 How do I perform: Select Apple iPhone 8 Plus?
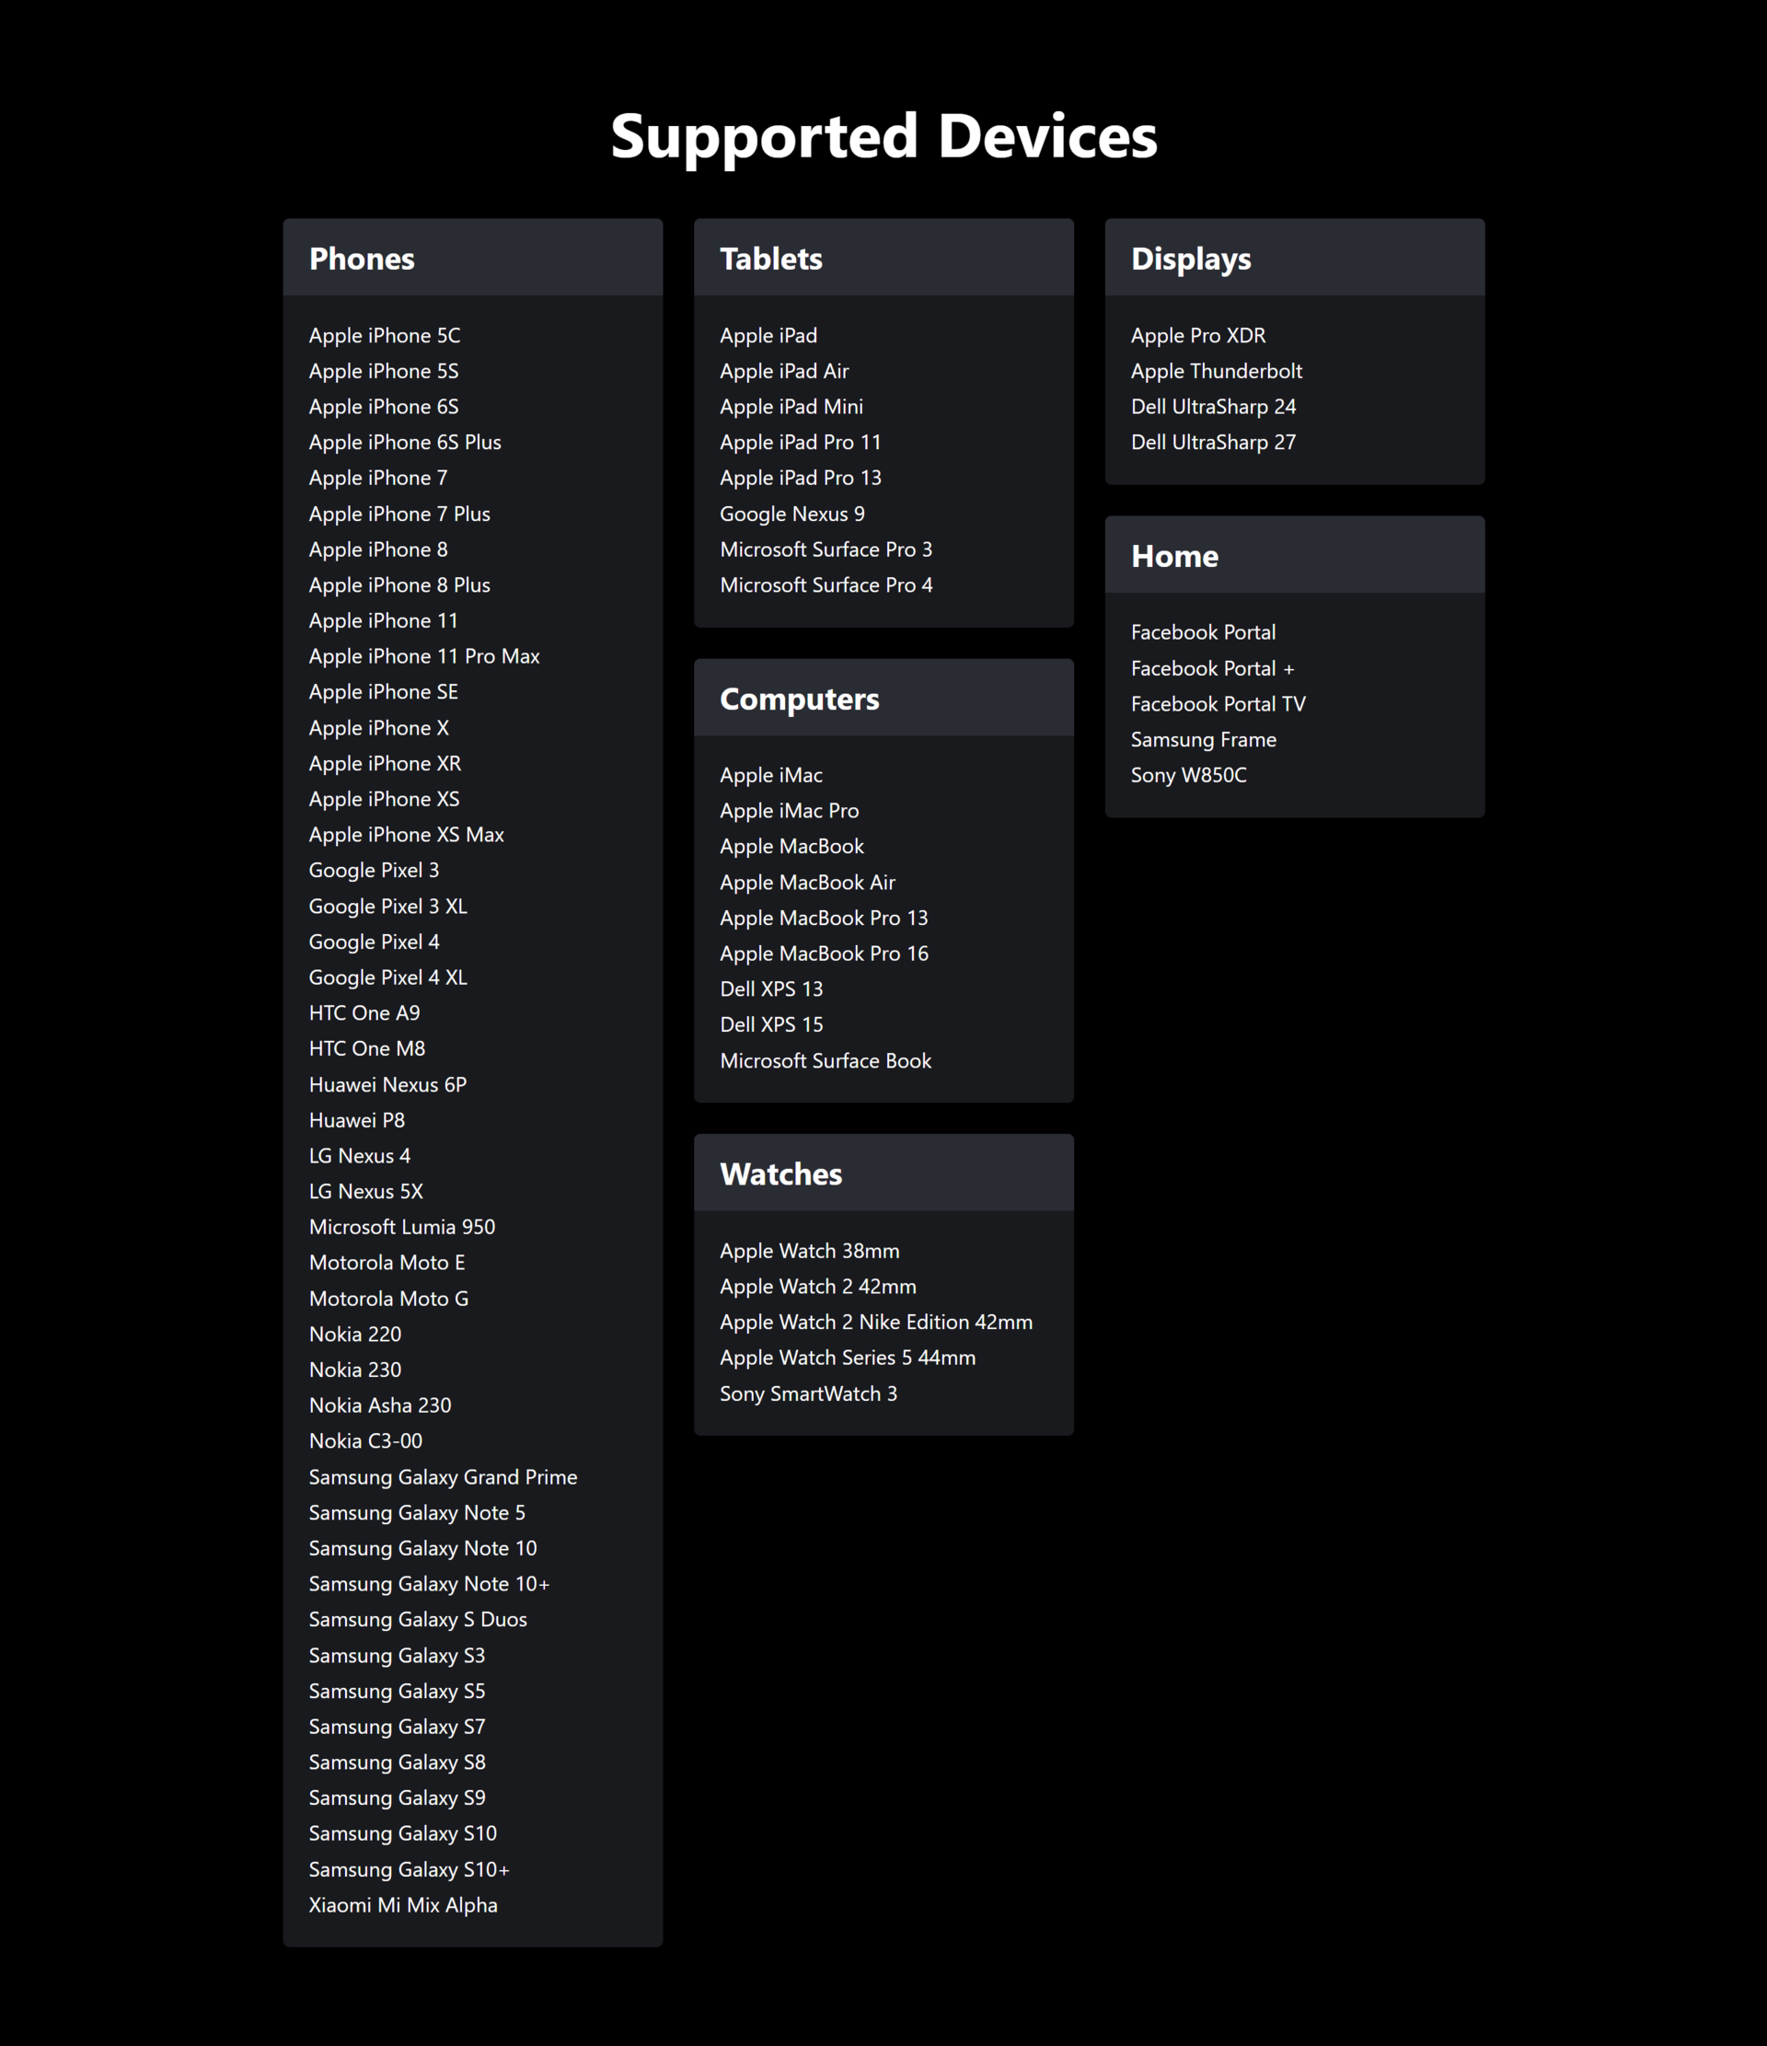[x=398, y=584]
